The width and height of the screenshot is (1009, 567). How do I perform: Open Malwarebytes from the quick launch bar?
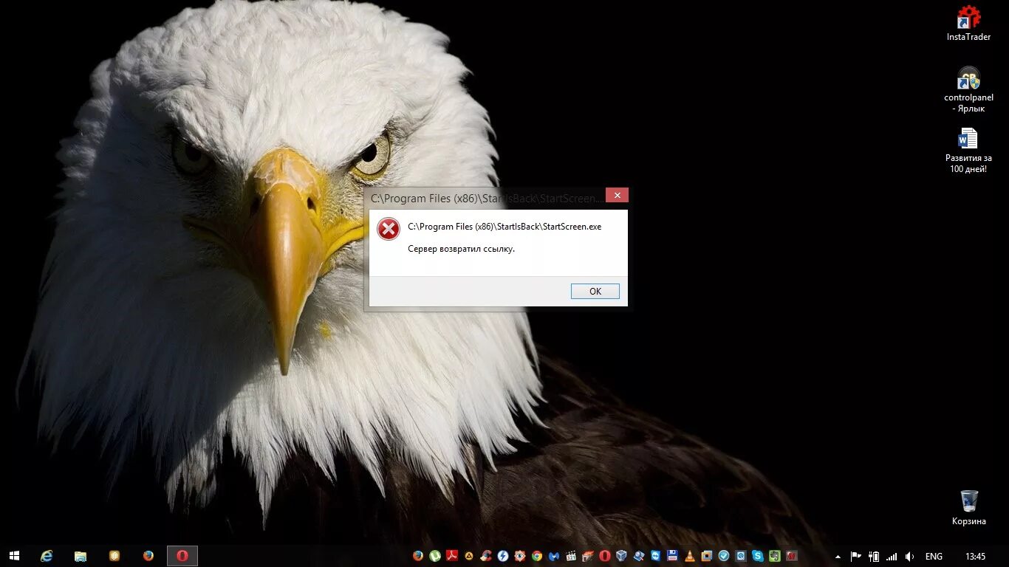coord(553,556)
